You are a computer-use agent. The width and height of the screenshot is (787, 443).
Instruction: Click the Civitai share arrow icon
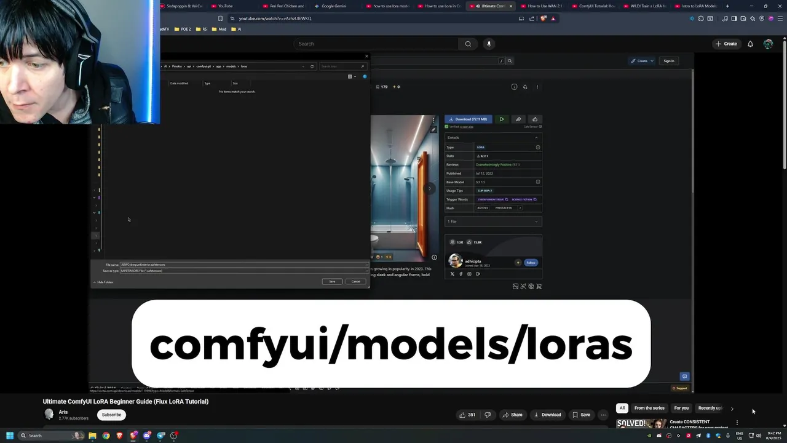click(518, 119)
